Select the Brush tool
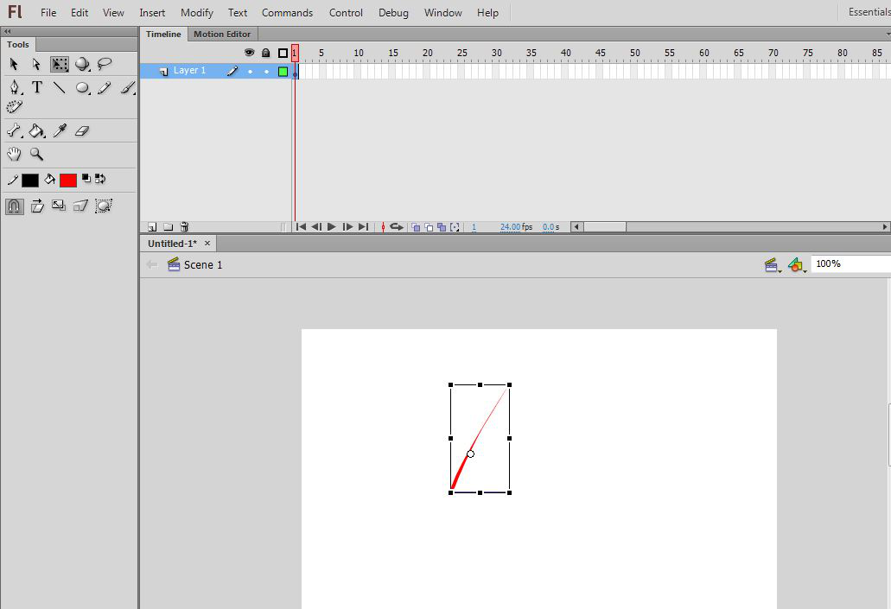Viewport: 891px width, 609px height. point(128,87)
